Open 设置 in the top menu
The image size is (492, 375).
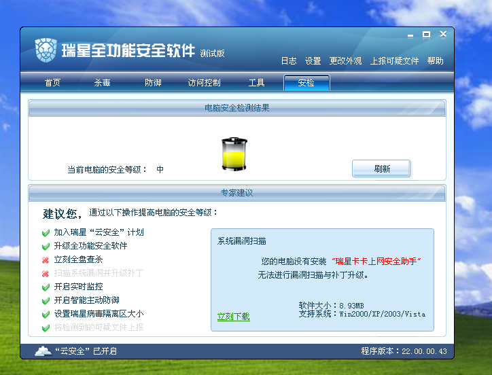(313, 61)
